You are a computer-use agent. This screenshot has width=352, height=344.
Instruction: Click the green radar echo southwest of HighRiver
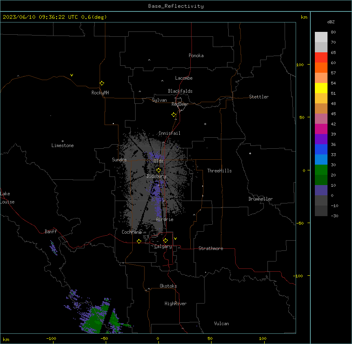point(96,319)
